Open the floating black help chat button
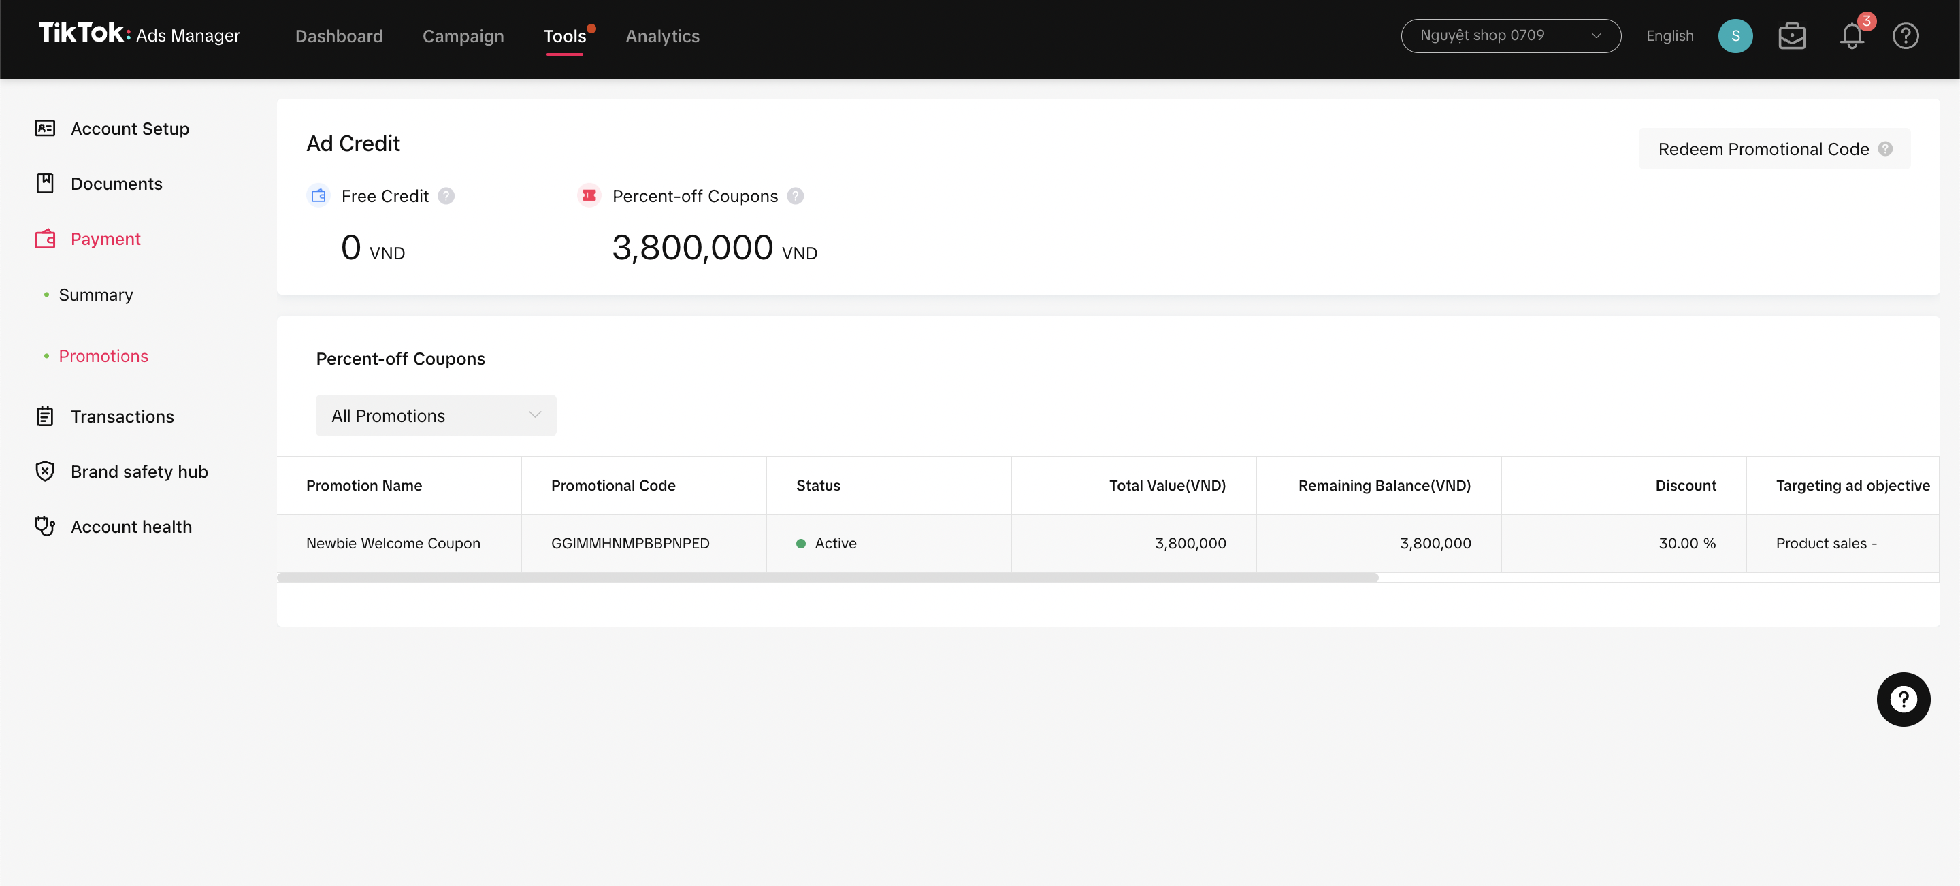This screenshot has height=886, width=1960. tap(1903, 699)
